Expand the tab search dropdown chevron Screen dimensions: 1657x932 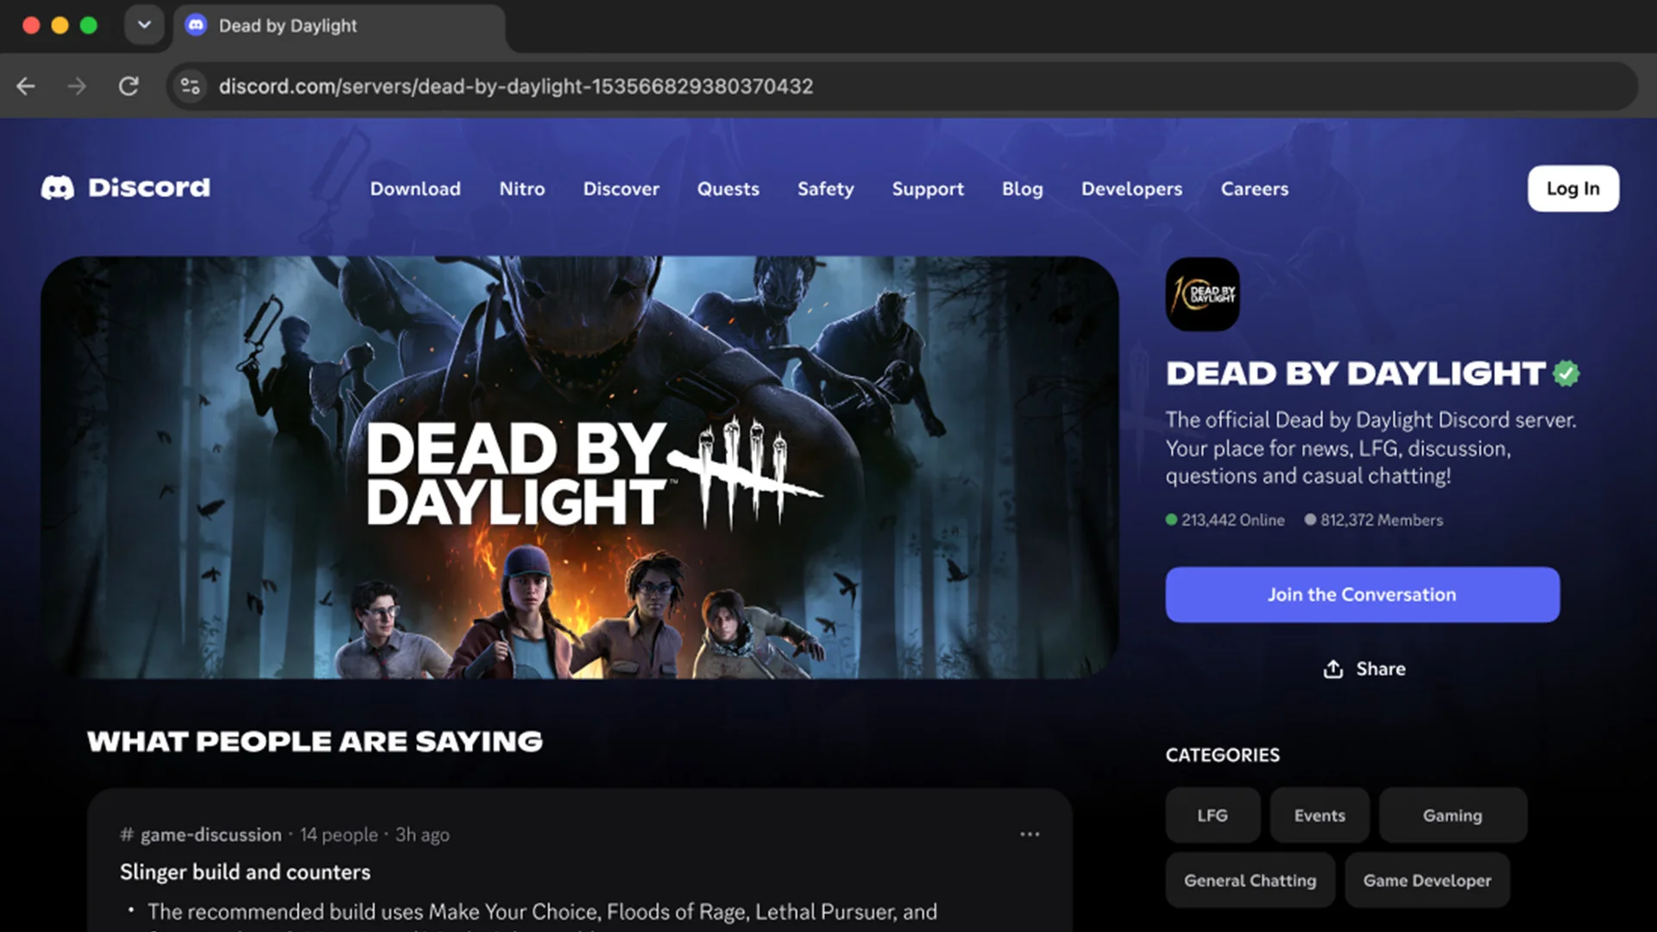click(144, 25)
